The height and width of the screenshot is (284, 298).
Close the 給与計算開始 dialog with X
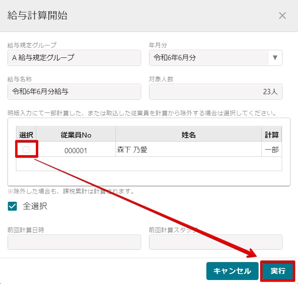pos(282,16)
